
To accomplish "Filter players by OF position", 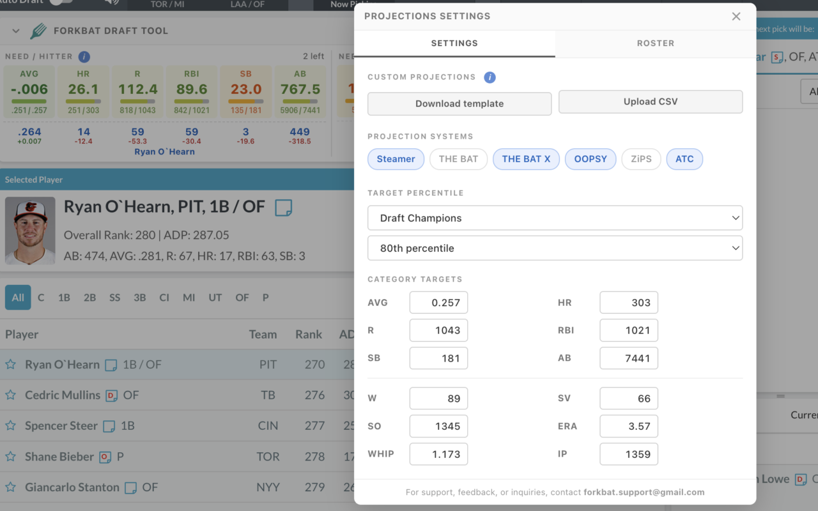I will [x=242, y=298].
